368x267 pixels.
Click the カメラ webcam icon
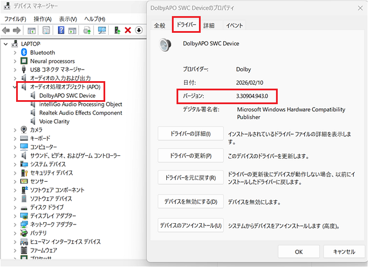(24, 129)
